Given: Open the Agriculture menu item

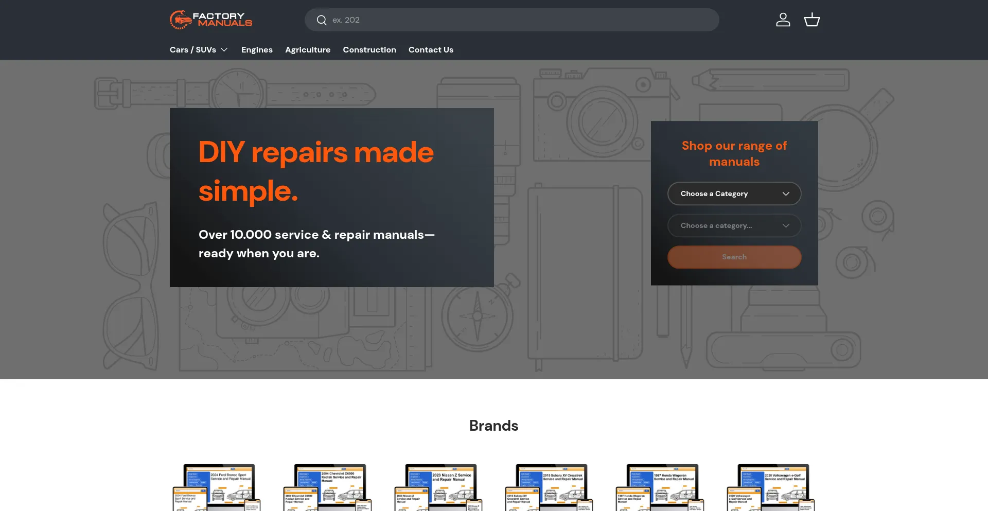Looking at the screenshot, I should click(308, 50).
